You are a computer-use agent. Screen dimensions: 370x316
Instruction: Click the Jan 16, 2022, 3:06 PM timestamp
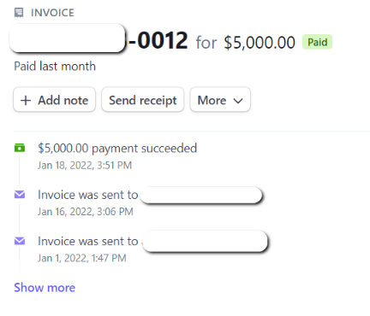(x=86, y=212)
